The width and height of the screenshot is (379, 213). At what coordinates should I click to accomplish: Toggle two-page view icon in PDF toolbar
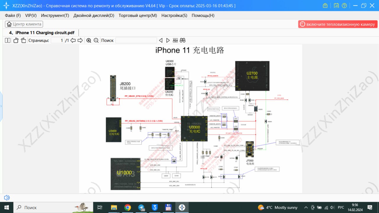pyautogui.click(x=8, y=40)
